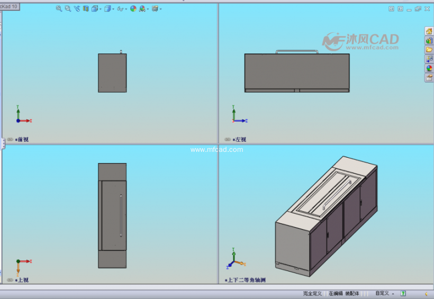The image size is (434, 299).
Task: Expand the View Orientation dropdown arrow
Action: pyautogui.click(x=100, y=9)
